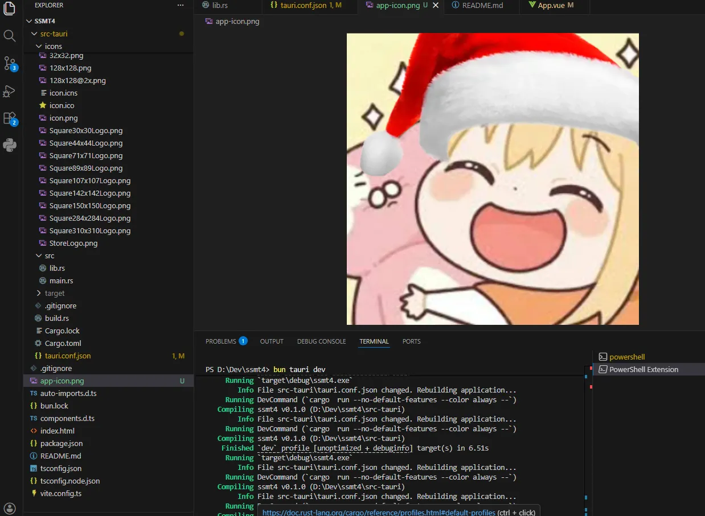Viewport: 705px width, 516px height.
Task: Open the Extensions view icon
Action: click(x=10, y=118)
